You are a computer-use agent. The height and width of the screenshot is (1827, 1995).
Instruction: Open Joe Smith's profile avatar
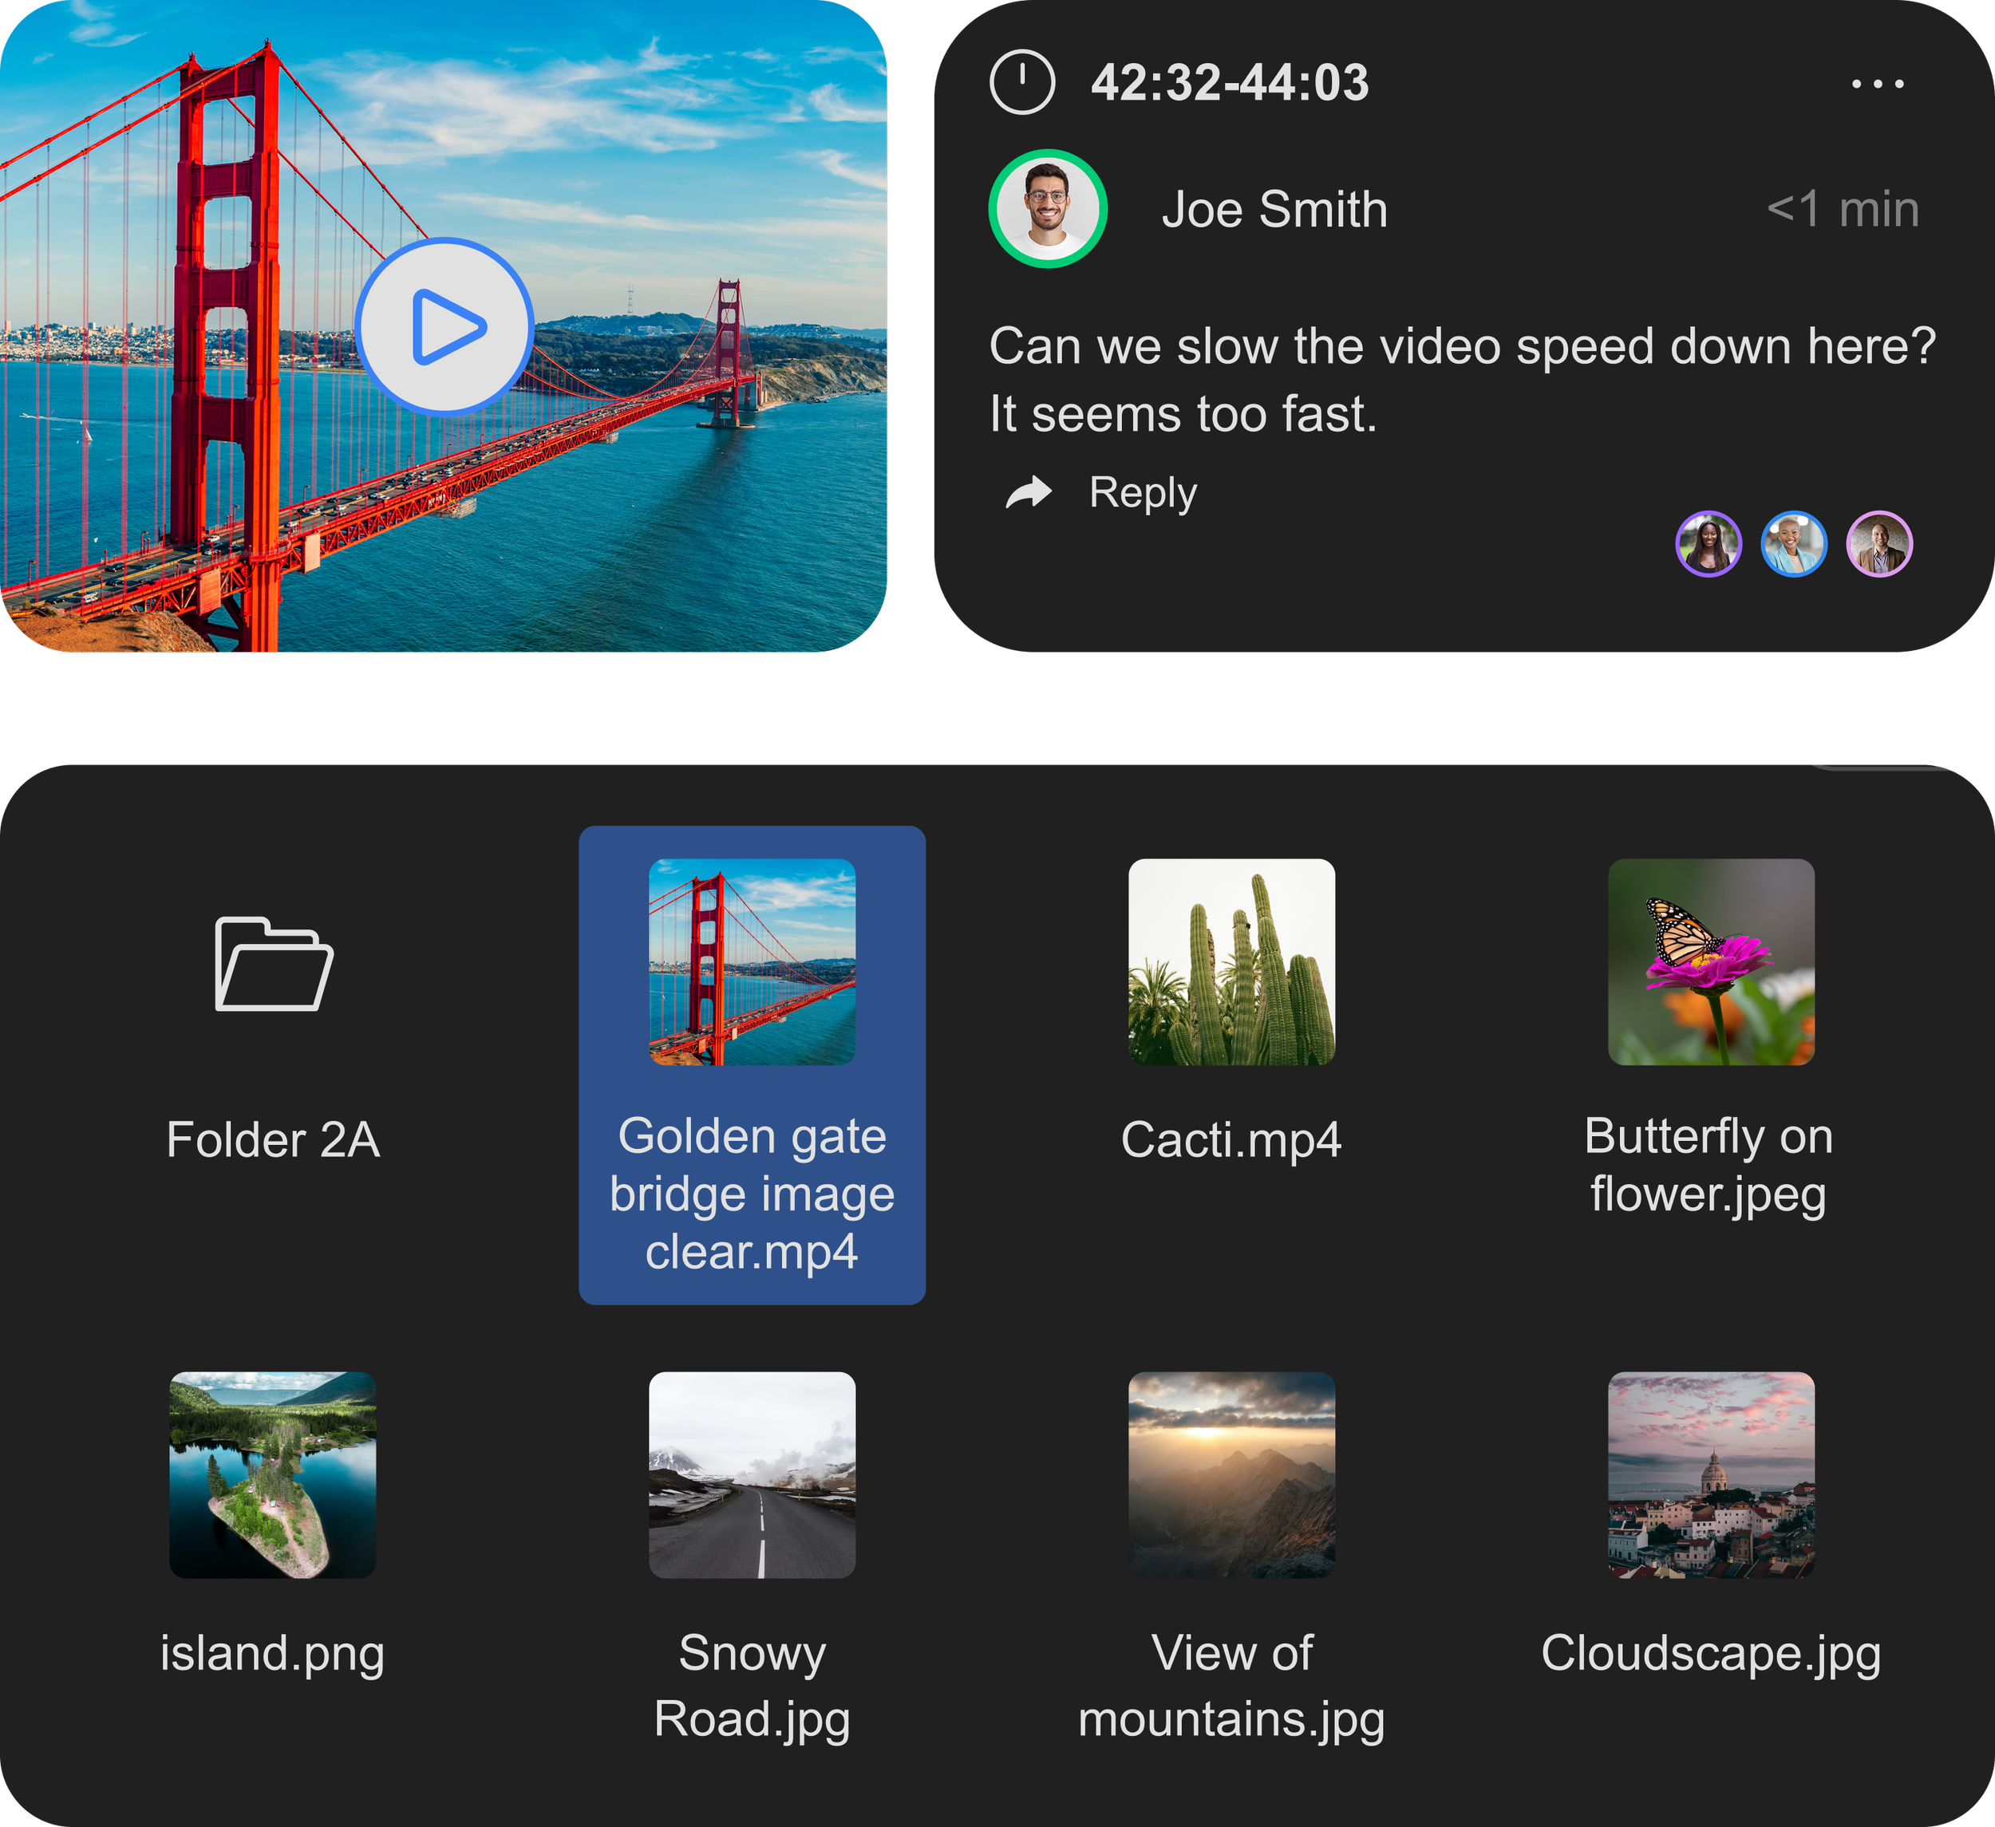point(1047,209)
